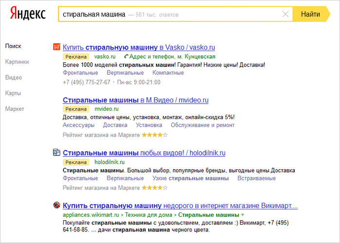This screenshot has height=243, width=340.
Task: Click phone number +7 (495) 775-27-67
Action: 86,82
